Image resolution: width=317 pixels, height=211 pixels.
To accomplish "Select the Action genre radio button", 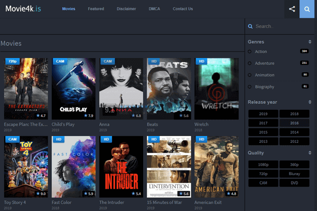I will (250, 52).
